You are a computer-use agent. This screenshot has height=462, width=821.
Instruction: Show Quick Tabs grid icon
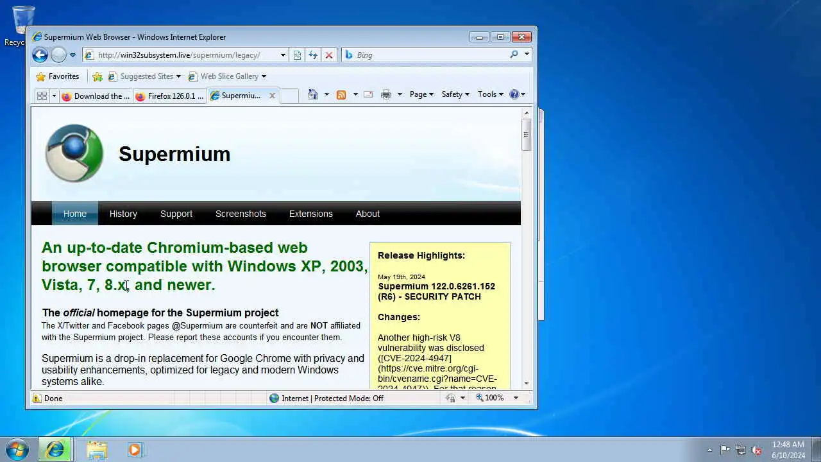point(42,96)
